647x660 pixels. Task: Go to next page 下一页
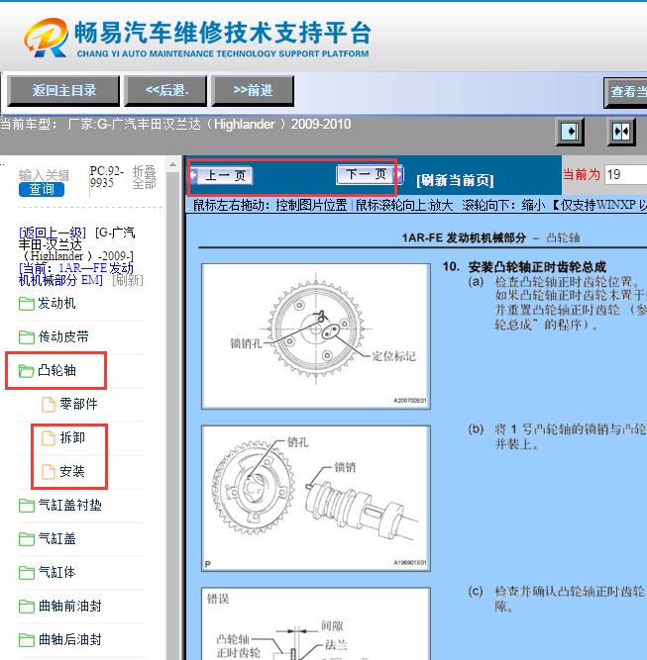[370, 174]
